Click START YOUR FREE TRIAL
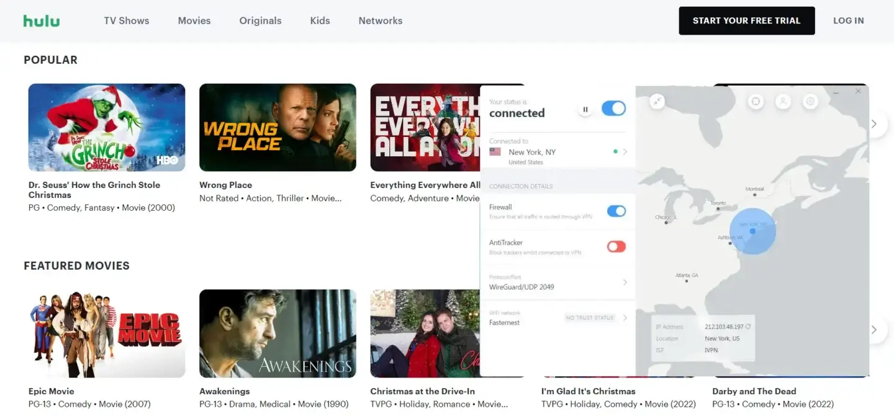894x416 pixels. tap(746, 20)
